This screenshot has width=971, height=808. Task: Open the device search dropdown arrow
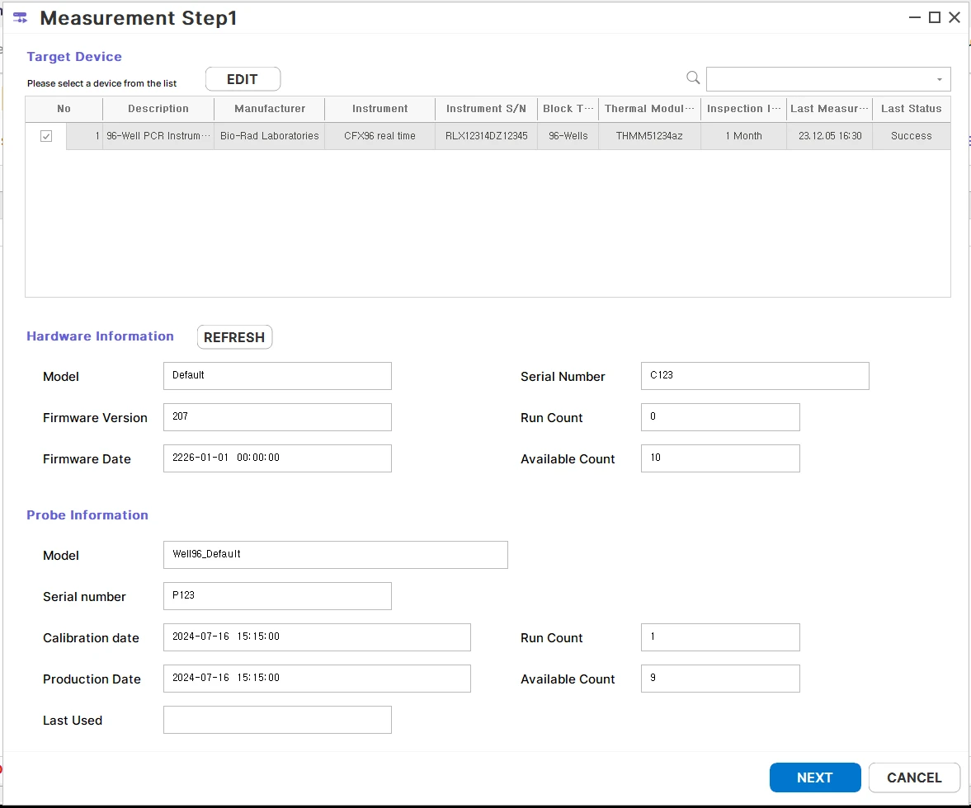(x=940, y=79)
